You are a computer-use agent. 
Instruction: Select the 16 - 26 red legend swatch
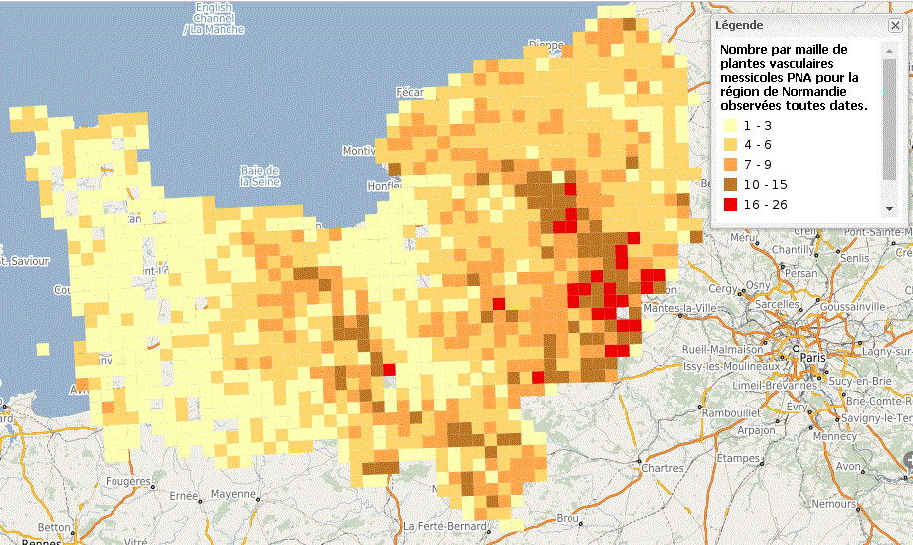coord(730,205)
